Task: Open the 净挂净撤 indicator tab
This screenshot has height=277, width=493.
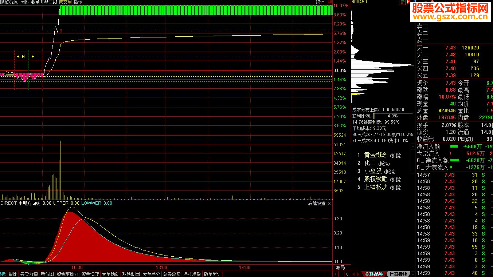Action: 192,274
